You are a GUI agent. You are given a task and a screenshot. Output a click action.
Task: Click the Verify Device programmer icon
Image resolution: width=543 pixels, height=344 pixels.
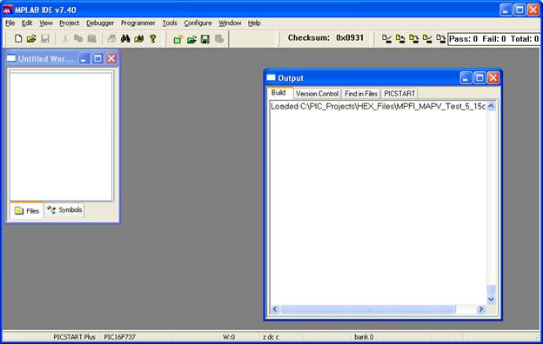pos(427,39)
